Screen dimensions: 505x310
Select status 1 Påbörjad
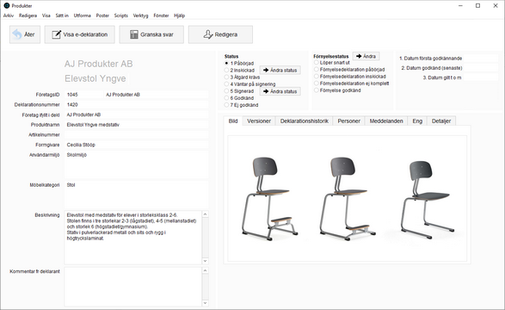(x=226, y=63)
